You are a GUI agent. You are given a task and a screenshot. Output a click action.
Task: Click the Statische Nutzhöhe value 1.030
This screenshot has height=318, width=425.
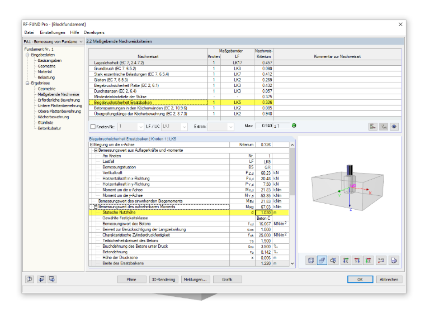(x=264, y=213)
